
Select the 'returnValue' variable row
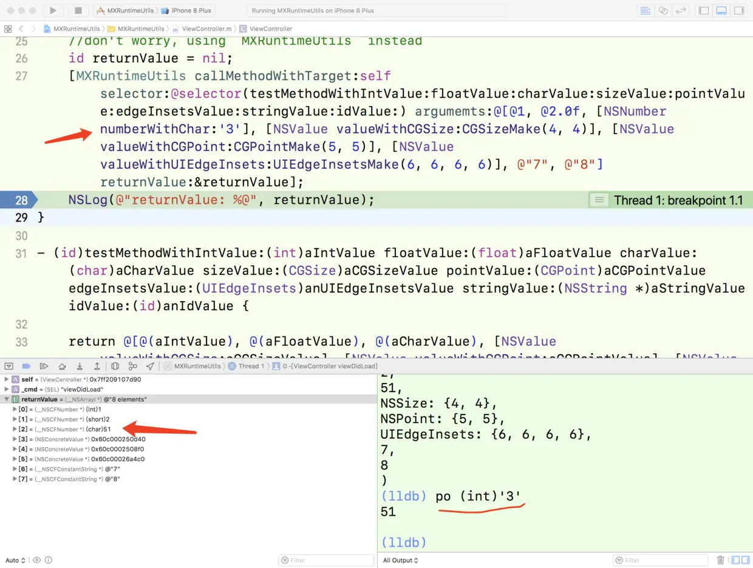188,399
